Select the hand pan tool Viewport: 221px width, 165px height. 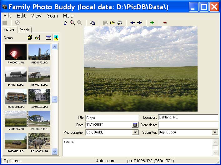pyautogui.click(x=65, y=23)
